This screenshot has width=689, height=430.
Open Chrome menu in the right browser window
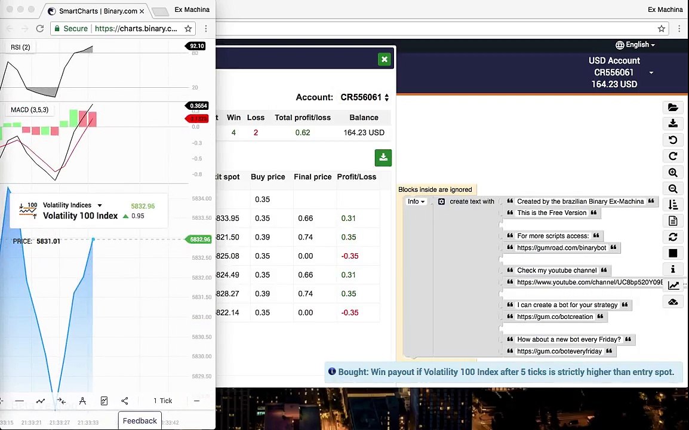(679, 29)
